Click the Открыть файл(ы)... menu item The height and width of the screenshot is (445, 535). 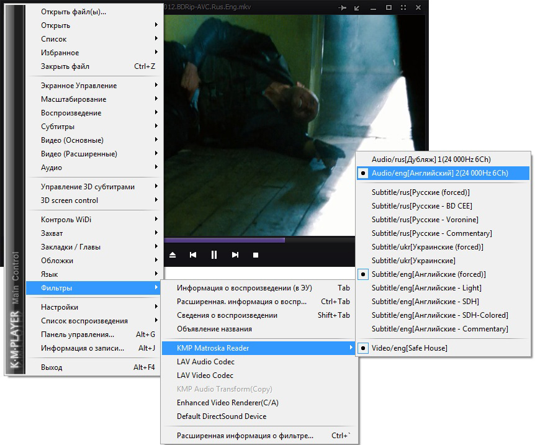pyautogui.click(x=73, y=12)
